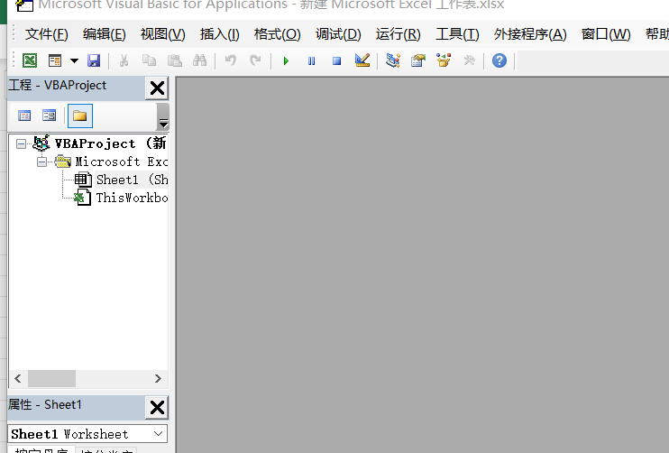The image size is (669, 453).
Task: Click the Undo arrow icon
Action: (x=231, y=60)
